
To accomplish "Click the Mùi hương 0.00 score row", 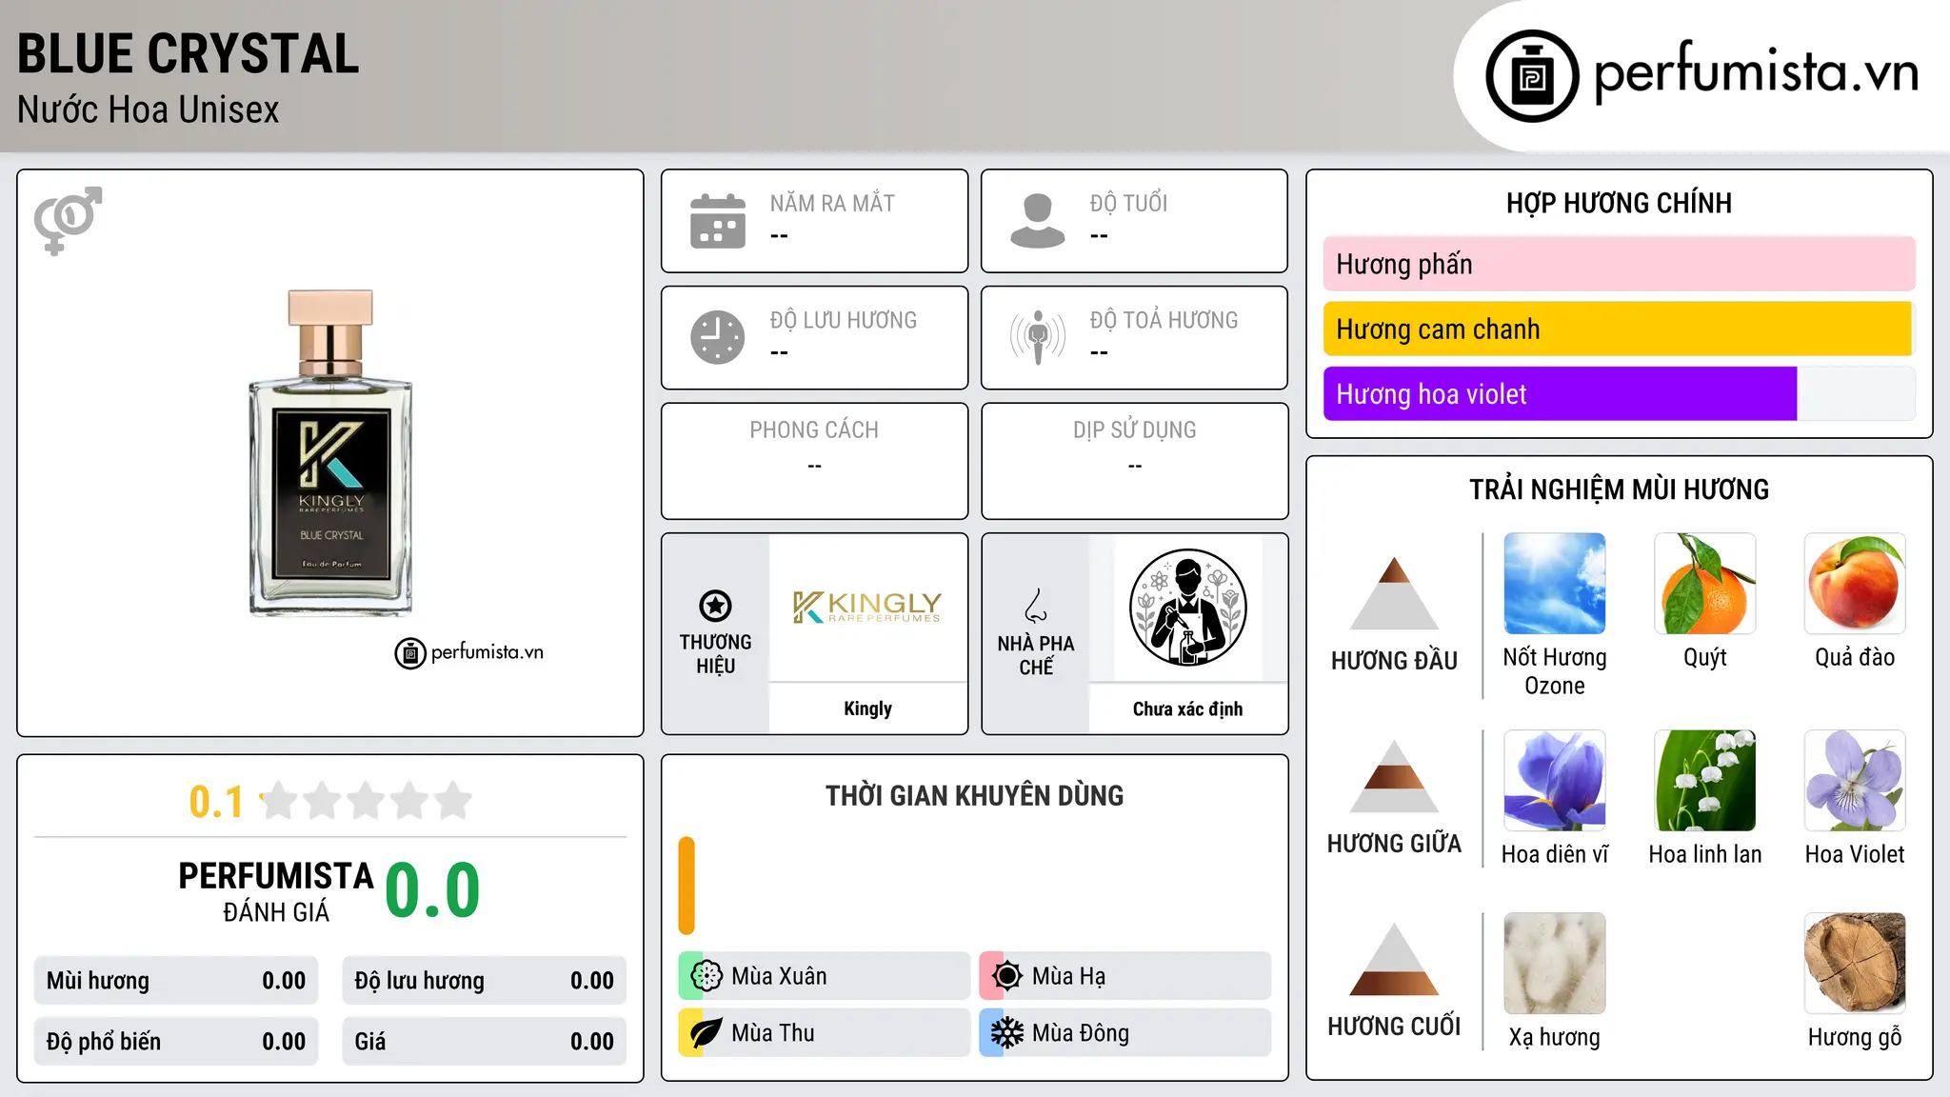I will [x=176, y=981].
